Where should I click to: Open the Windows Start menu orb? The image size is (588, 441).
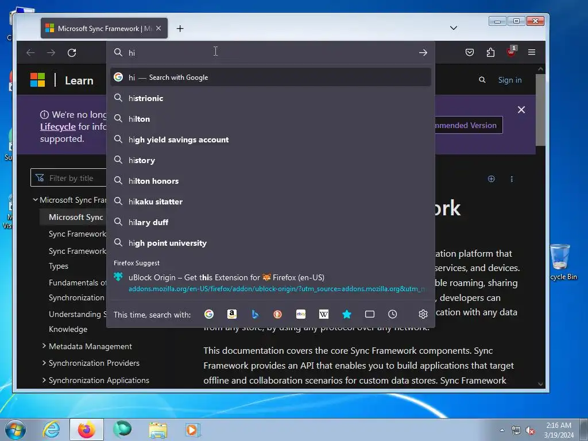click(16, 430)
